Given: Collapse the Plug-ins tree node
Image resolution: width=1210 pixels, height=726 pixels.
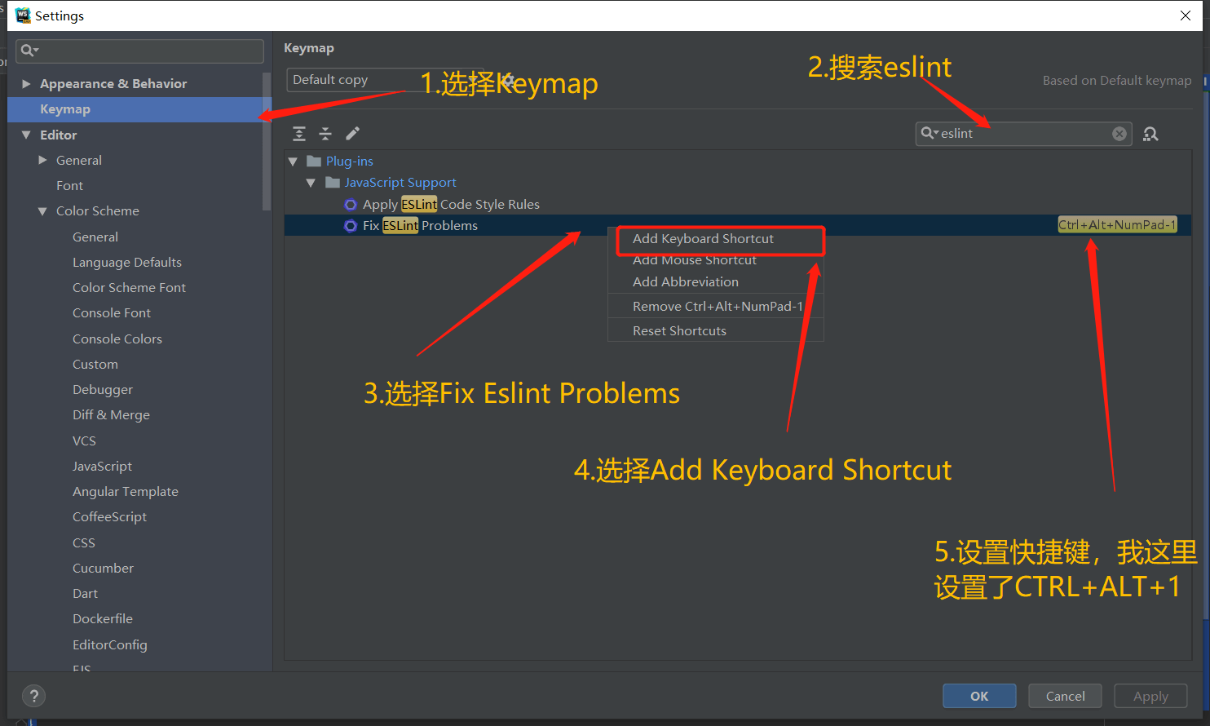Looking at the screenshot, I should tap(294, 162).
